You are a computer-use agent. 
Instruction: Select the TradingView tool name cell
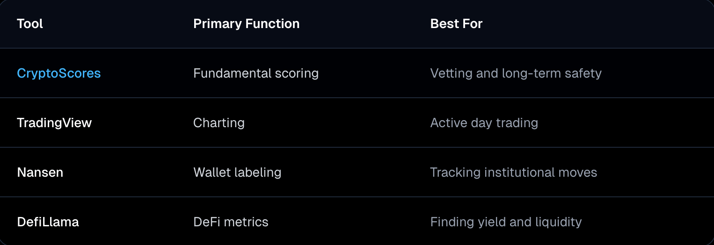(x=54, y=123)
